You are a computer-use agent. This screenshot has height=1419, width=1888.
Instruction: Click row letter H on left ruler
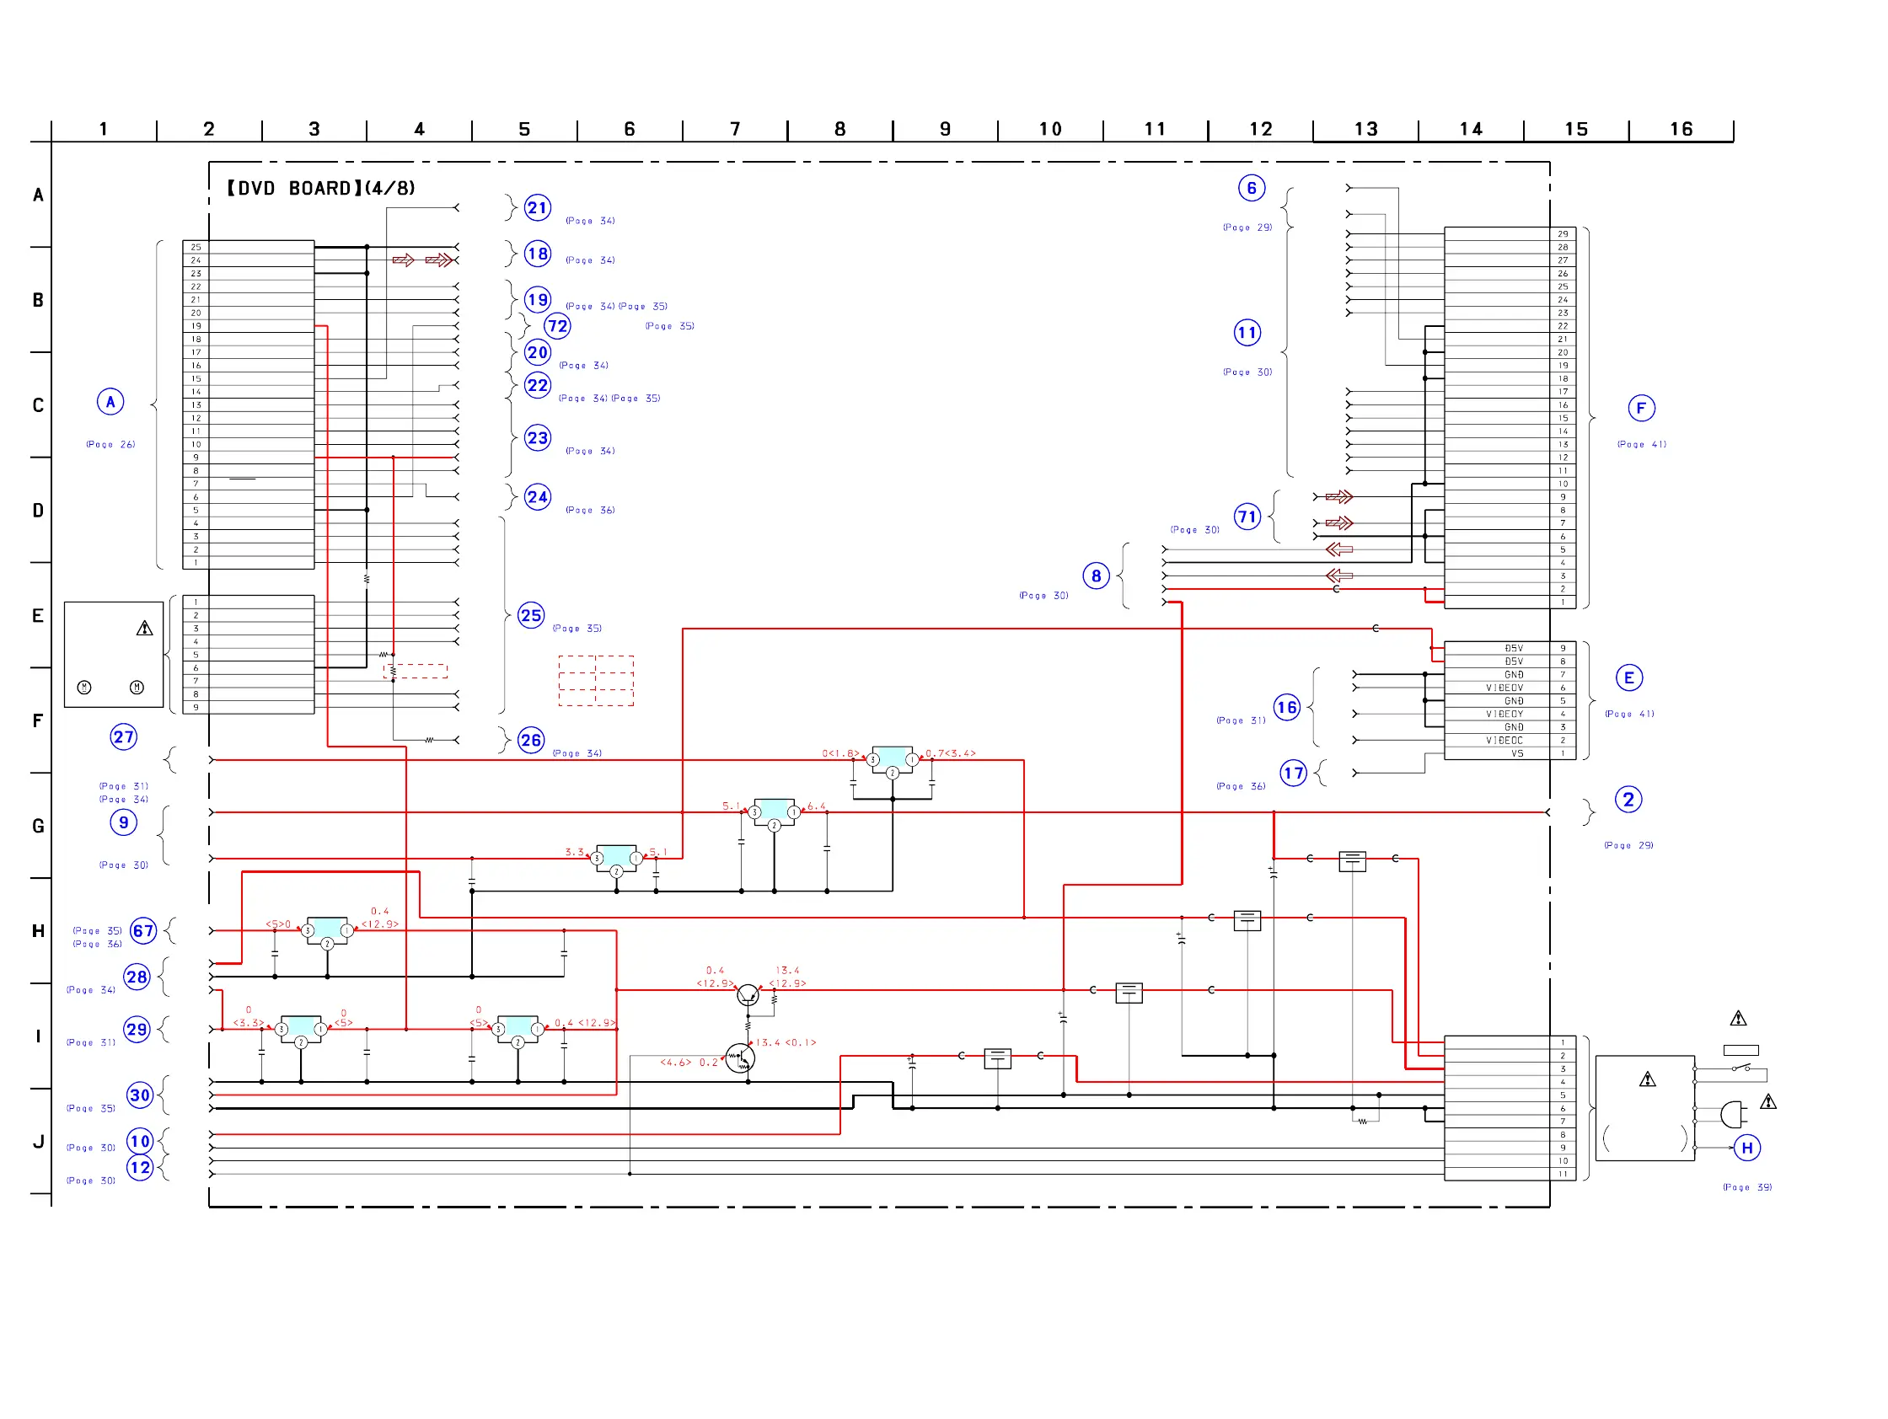39,931
